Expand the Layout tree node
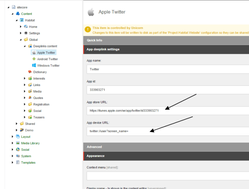This screenshot has width=249, height=189. pos(13,137)
